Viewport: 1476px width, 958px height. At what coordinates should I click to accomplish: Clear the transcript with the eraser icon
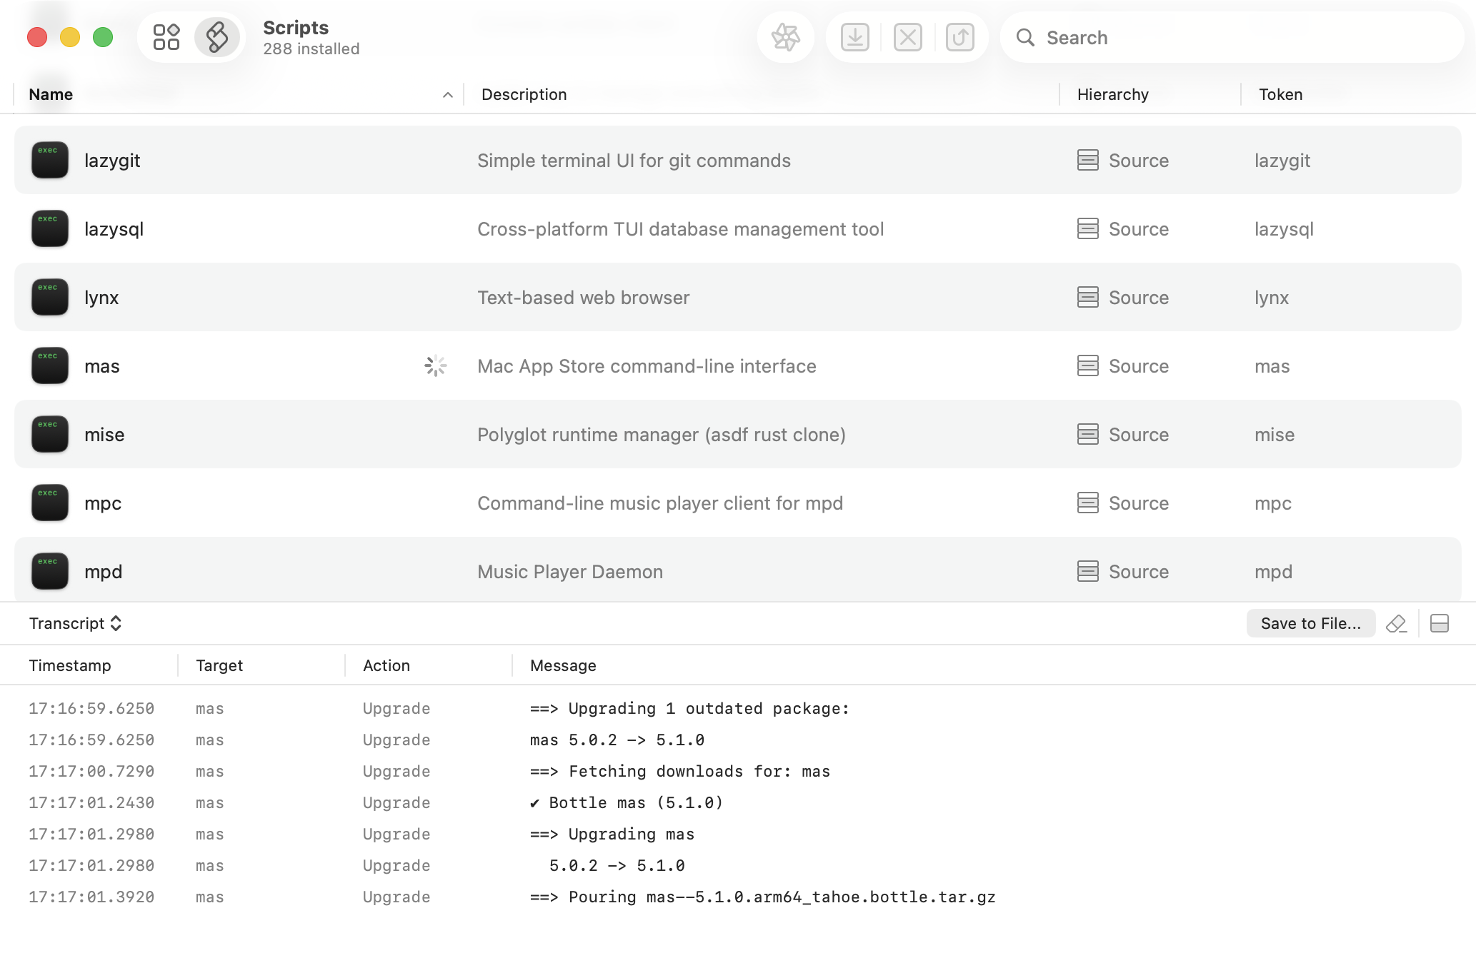(x=1397, y=623)
